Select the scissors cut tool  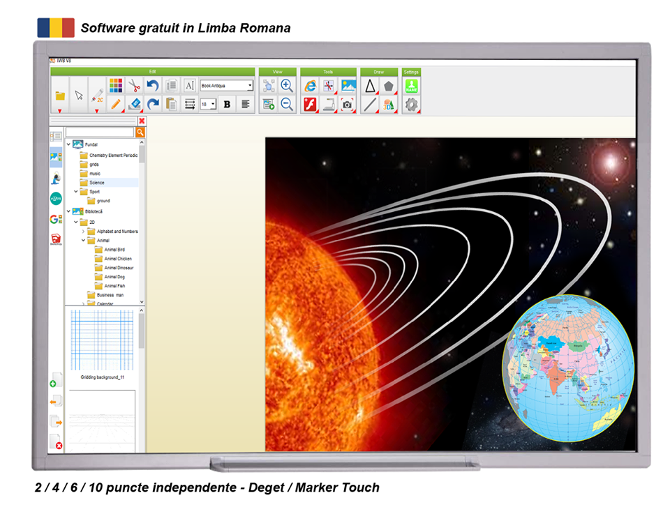click(x=134, y=86)
